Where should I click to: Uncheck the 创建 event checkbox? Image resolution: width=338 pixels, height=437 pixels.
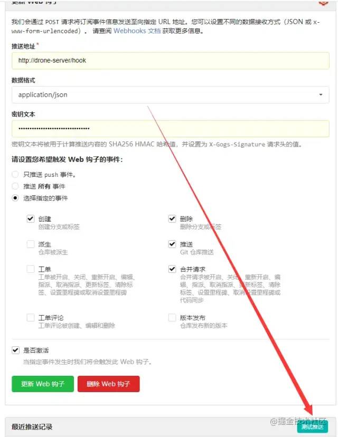[x=31, y=219]
